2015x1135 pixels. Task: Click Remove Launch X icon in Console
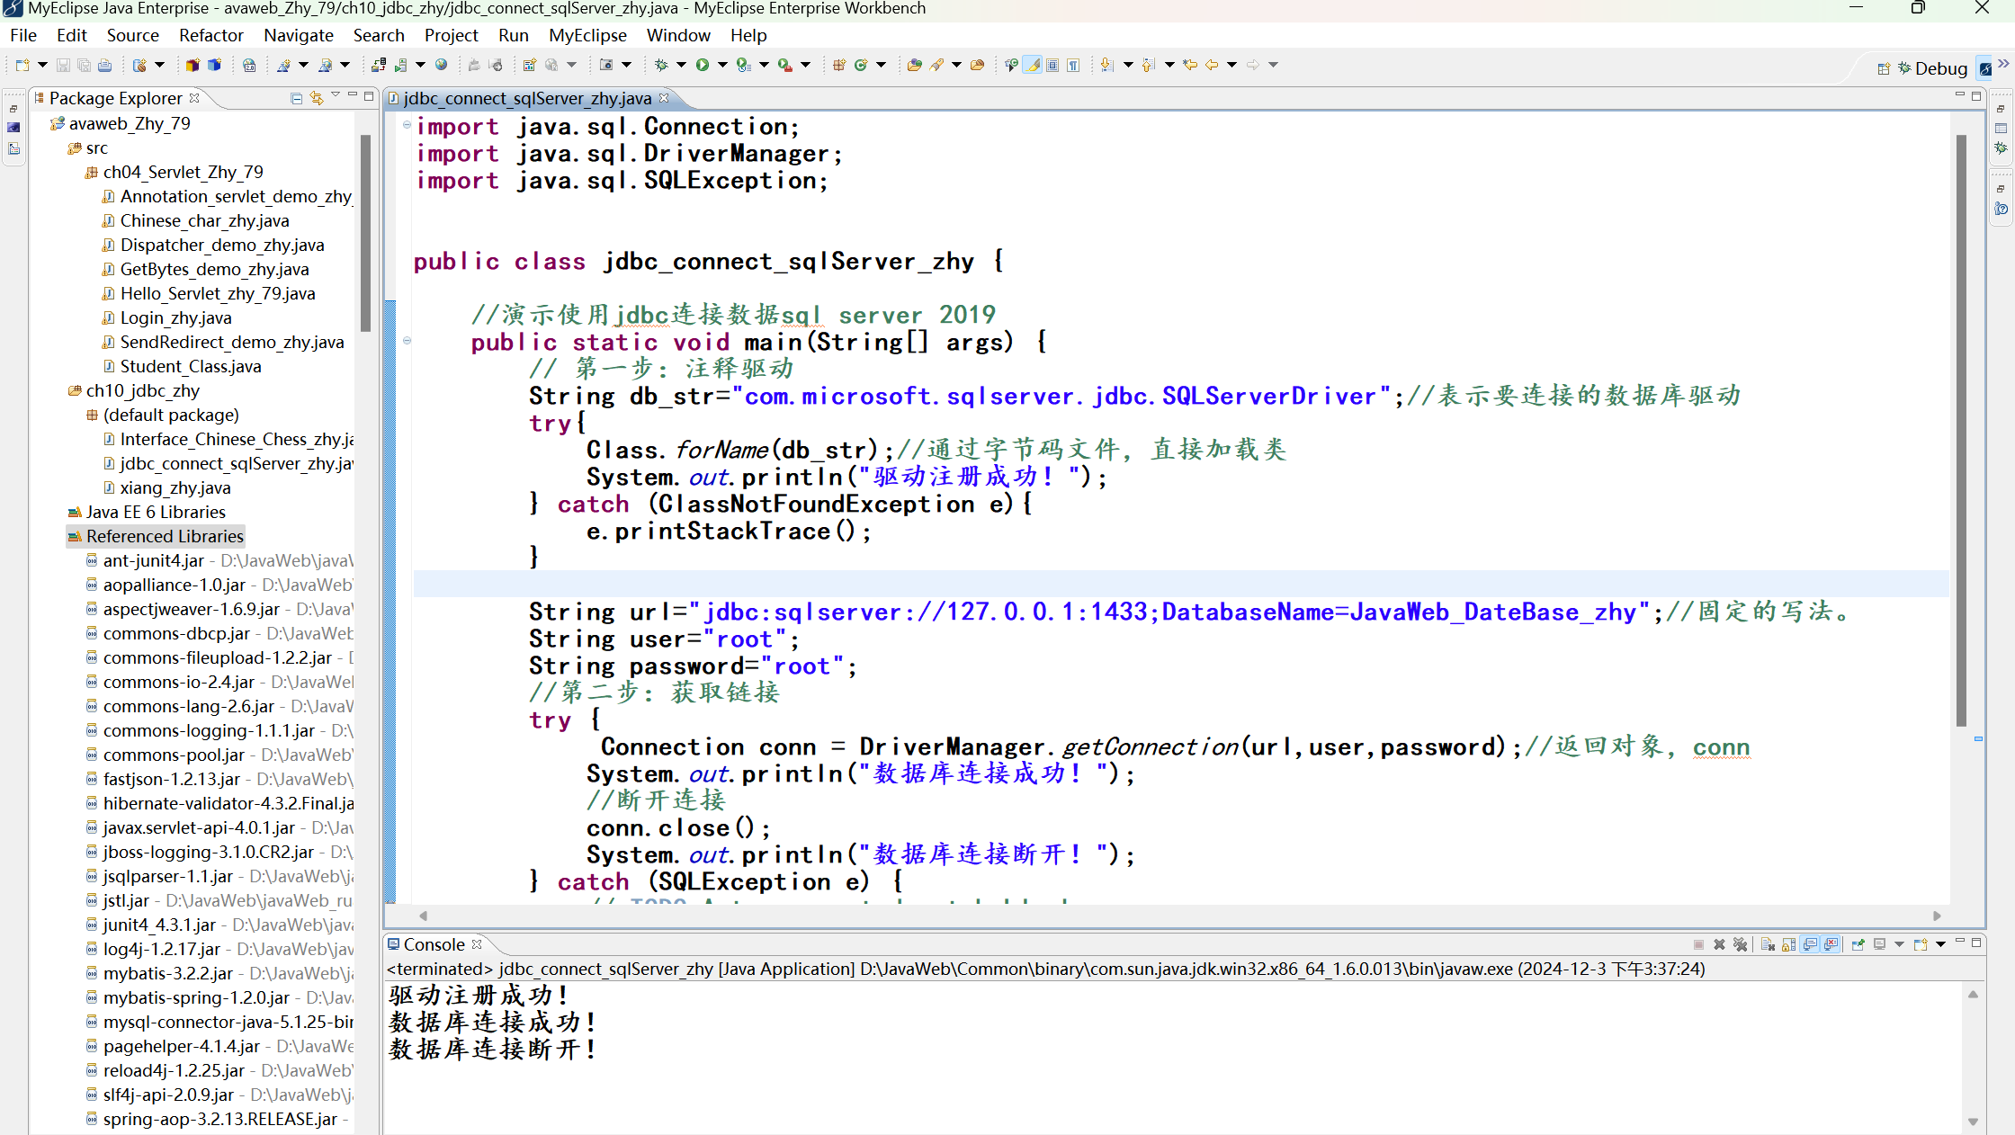1719,944
